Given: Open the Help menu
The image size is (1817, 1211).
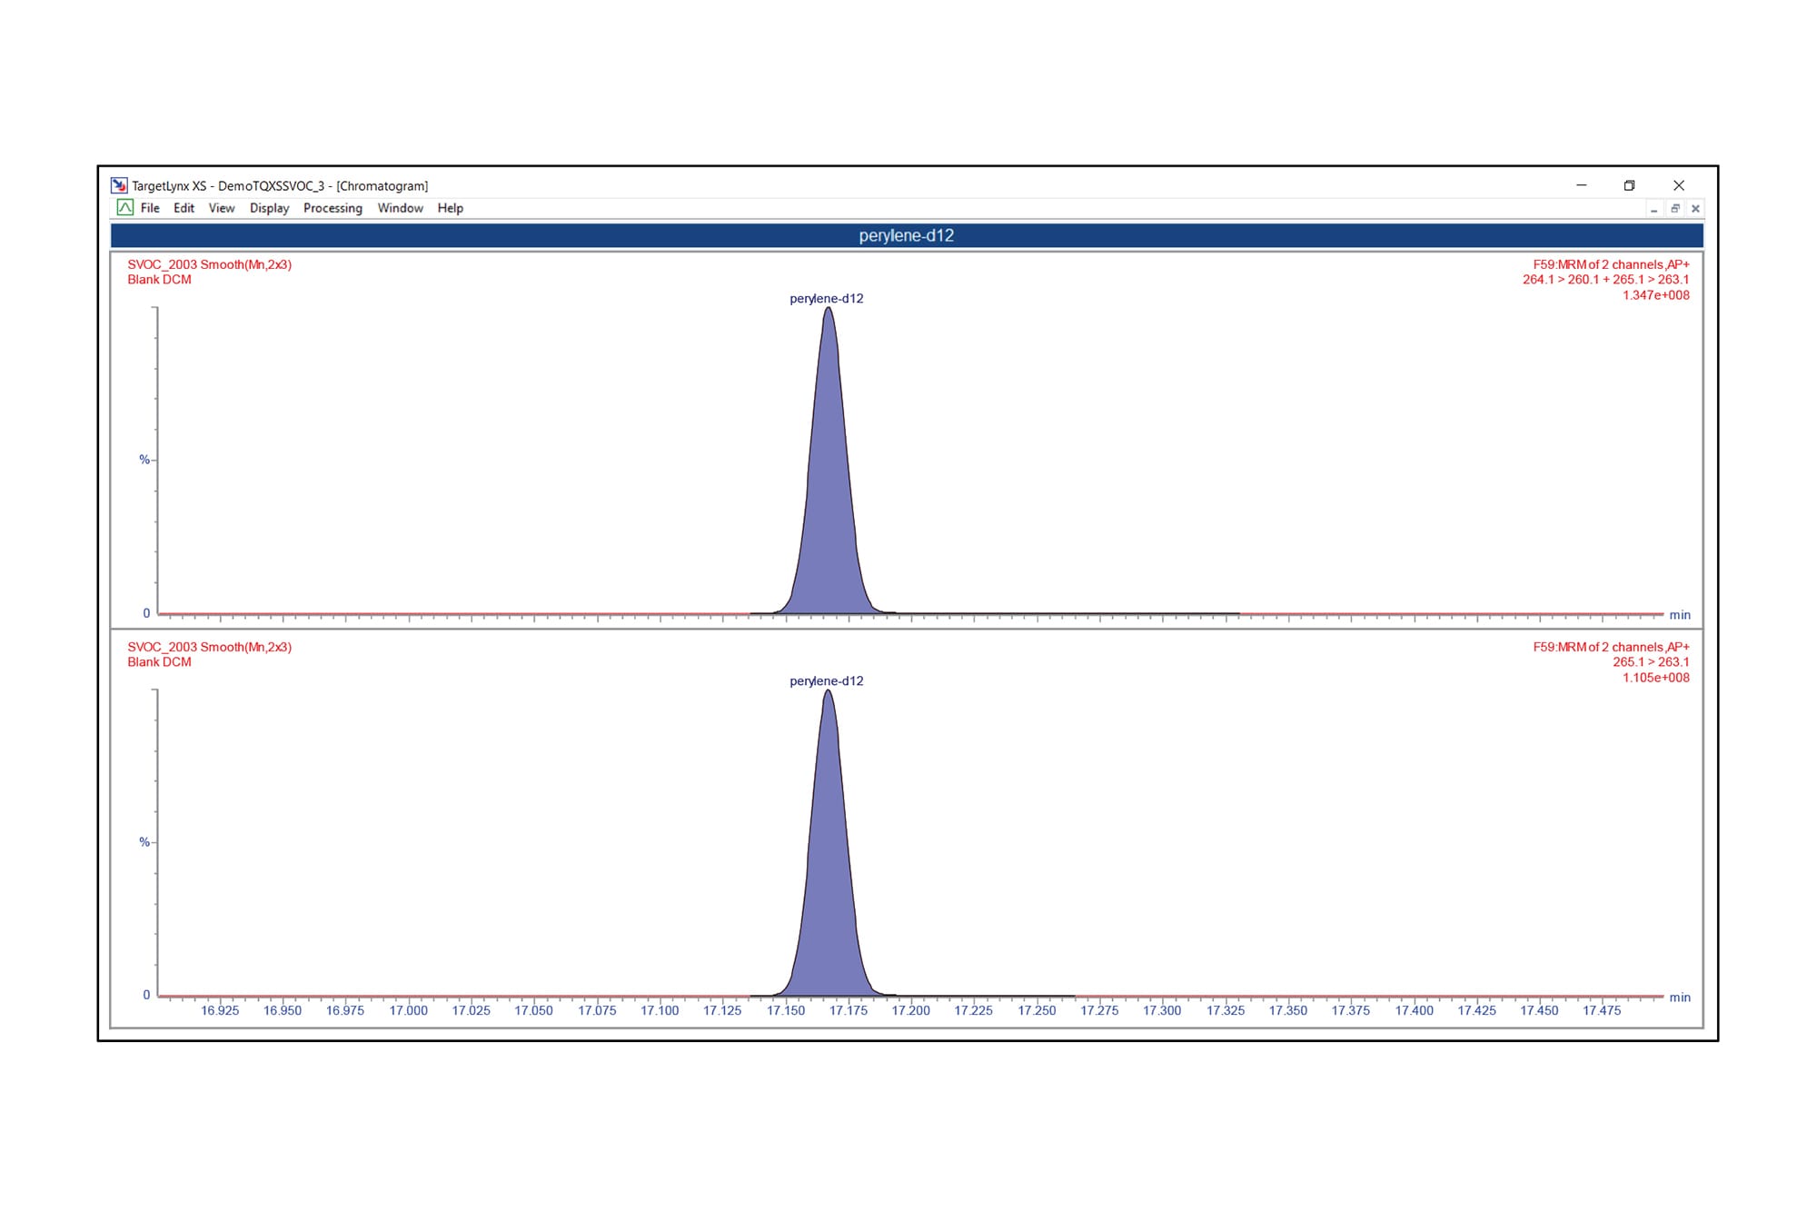Looking at the screenshot, I should [x=450, y=208].
